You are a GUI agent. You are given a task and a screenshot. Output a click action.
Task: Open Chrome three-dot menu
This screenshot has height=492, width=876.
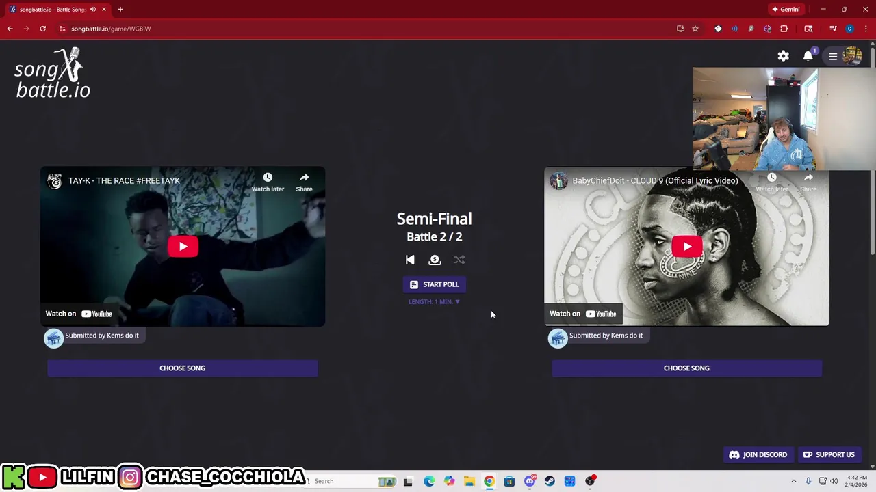coord(866,29)
